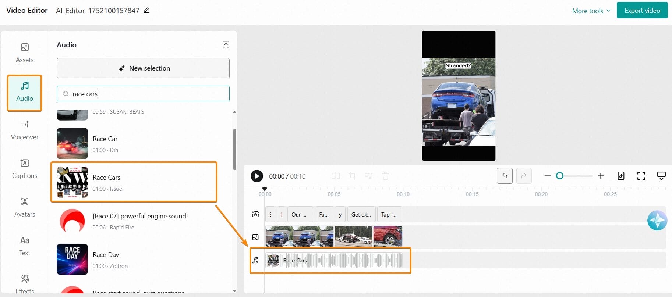Switch to the Voiceover panel
The width and height of the screenshot is (672, 297).
(25, 130)
